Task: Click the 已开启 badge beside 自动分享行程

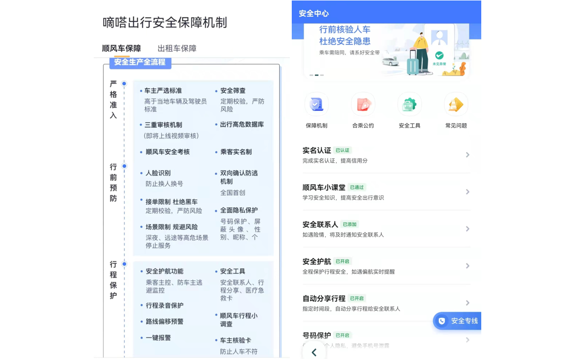Action: click(357, 298)
